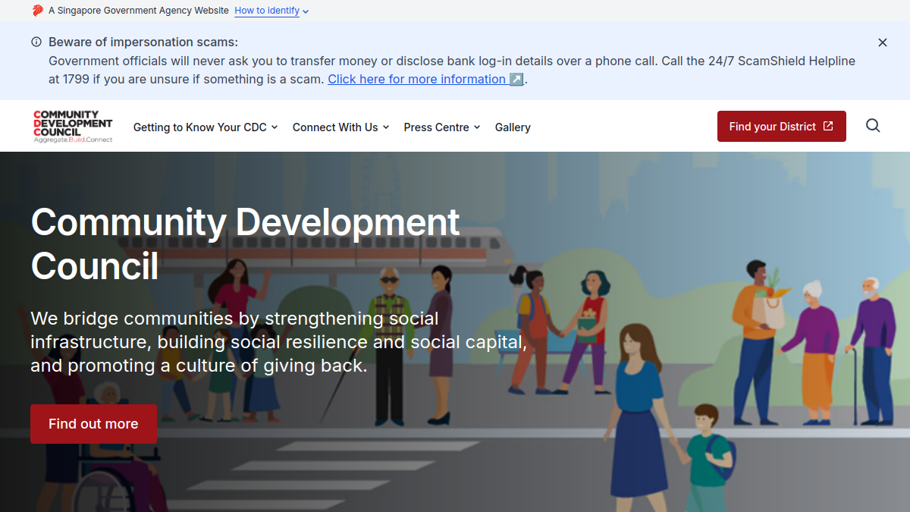Click 'A Singapore Government Agency Website' text

[139, 11]
